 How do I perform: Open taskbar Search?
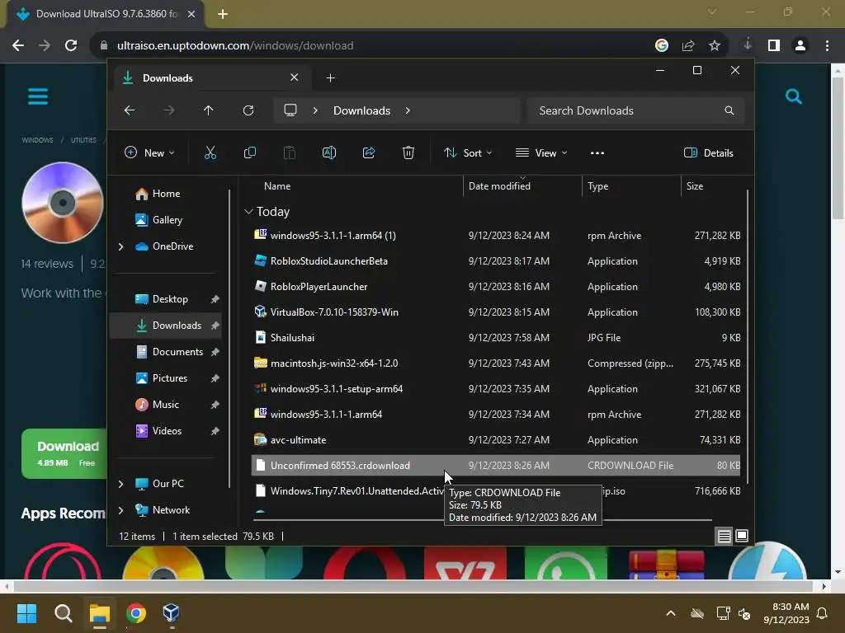coord(63,613)
